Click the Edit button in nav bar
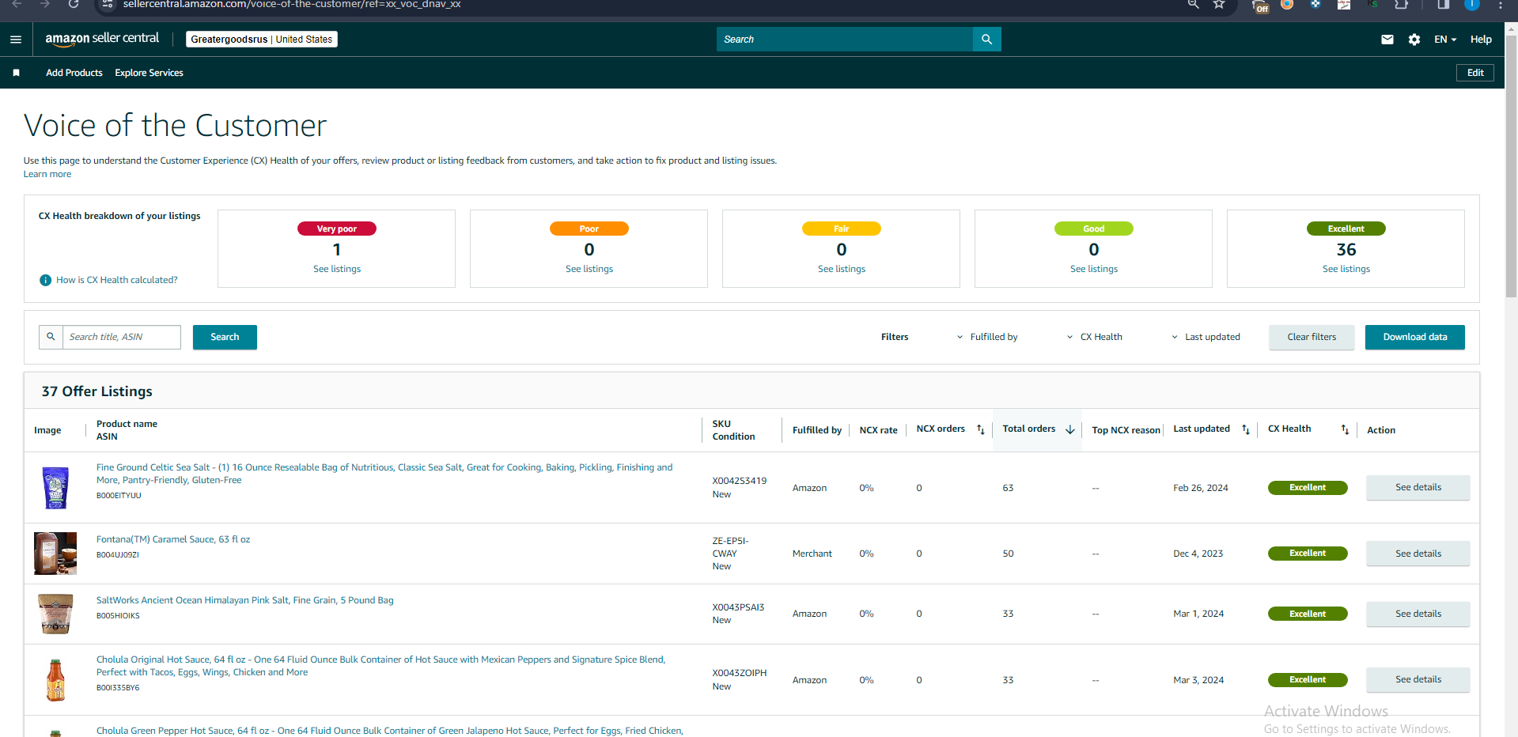1518x737 pixels. (x=1475, y=73)
